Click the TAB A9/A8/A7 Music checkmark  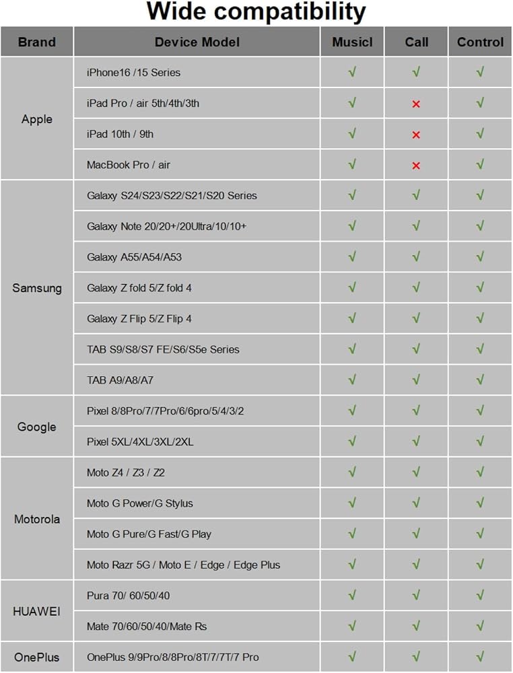[x=352, y=380]
